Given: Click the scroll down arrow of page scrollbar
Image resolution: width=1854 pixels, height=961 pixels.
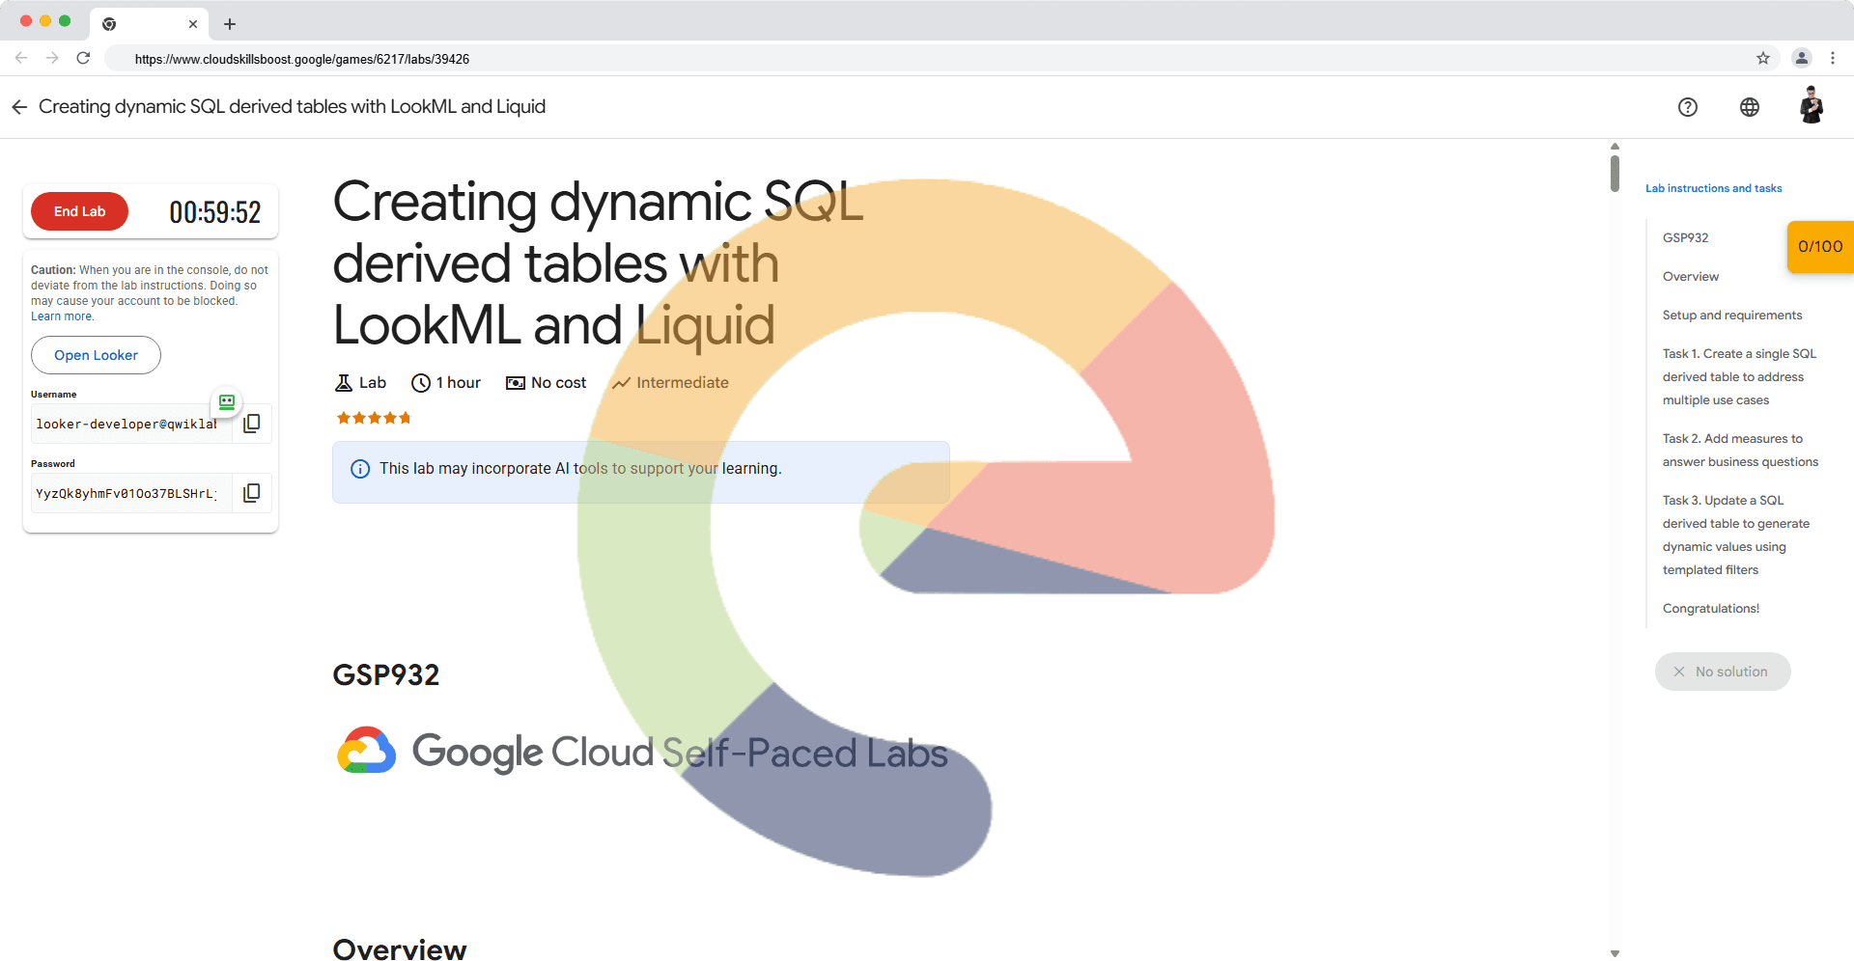Looking at the screenshot, I should pos(1615,952).
